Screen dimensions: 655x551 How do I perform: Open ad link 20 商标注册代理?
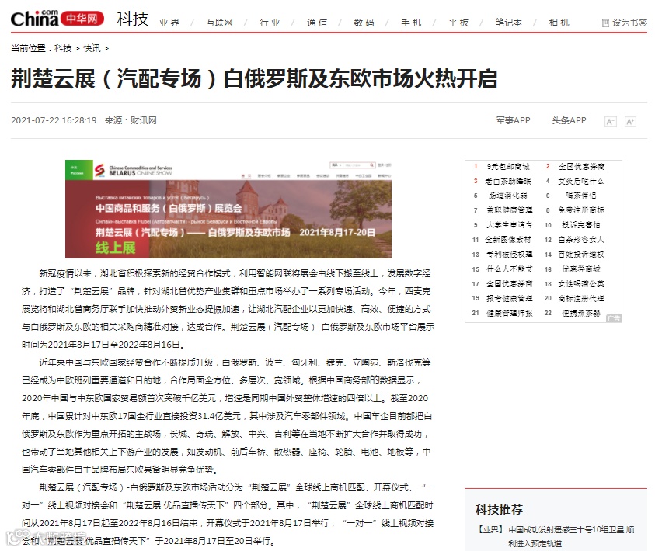click(x=581, y=298)
